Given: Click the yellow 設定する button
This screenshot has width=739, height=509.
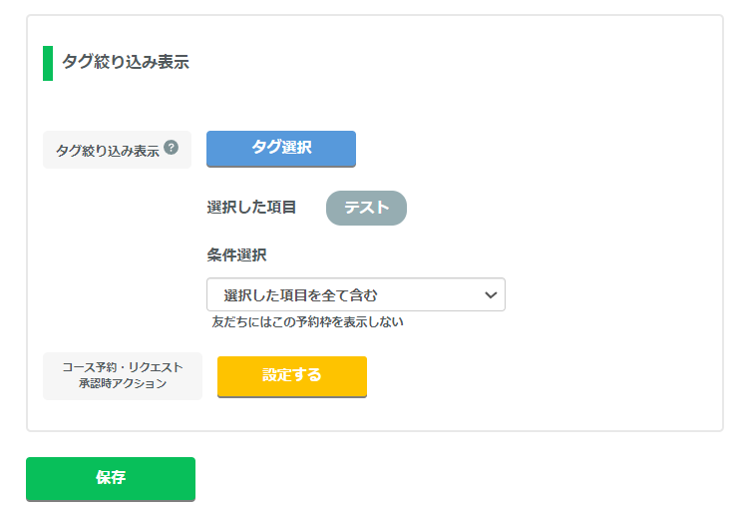Looking at the screenshot, I should tap(292, 376).
